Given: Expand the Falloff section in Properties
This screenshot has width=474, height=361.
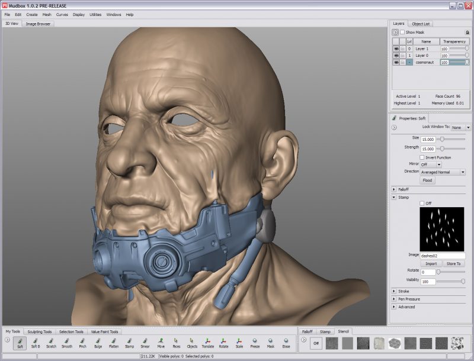Looking at the screenshot, I should coord(394,189).
